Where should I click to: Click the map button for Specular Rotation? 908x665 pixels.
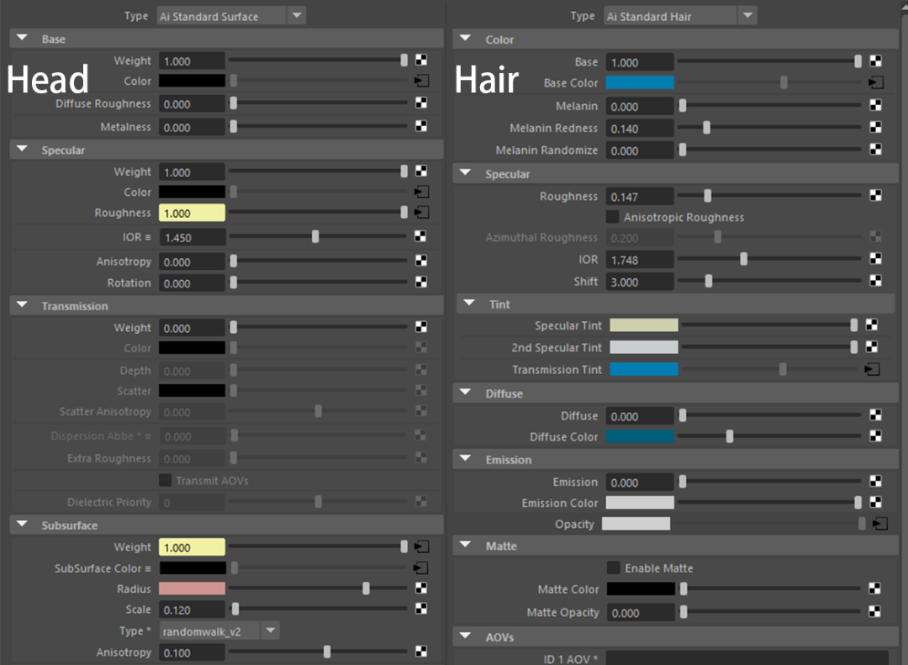click(421, 282)
